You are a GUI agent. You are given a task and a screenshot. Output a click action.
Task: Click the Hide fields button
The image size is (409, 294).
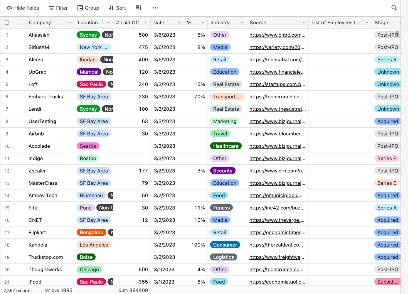[23, 8]
